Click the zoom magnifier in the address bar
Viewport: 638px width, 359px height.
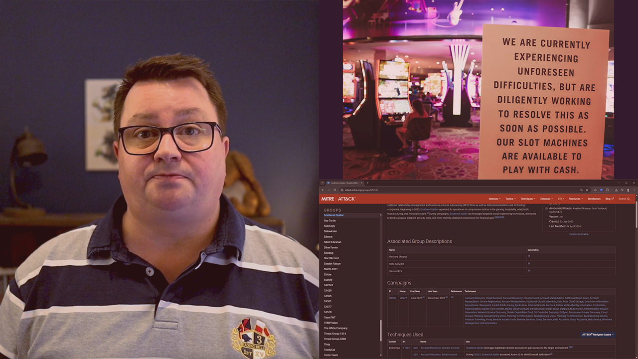click(x=581, y=190)
